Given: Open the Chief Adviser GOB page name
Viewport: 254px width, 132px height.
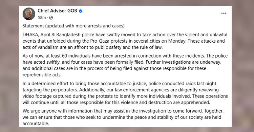Looking at the screenshot, I should [x=57, y=11].
